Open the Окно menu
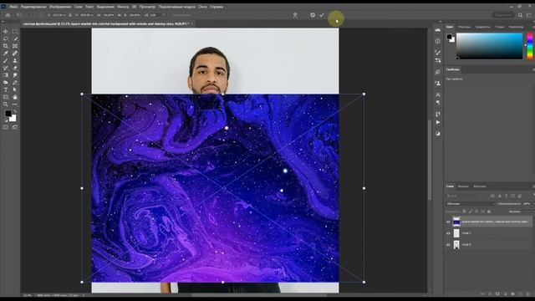535x301 pixels. coord(202,7)
